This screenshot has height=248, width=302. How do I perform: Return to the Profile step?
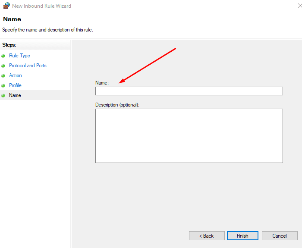15,85
